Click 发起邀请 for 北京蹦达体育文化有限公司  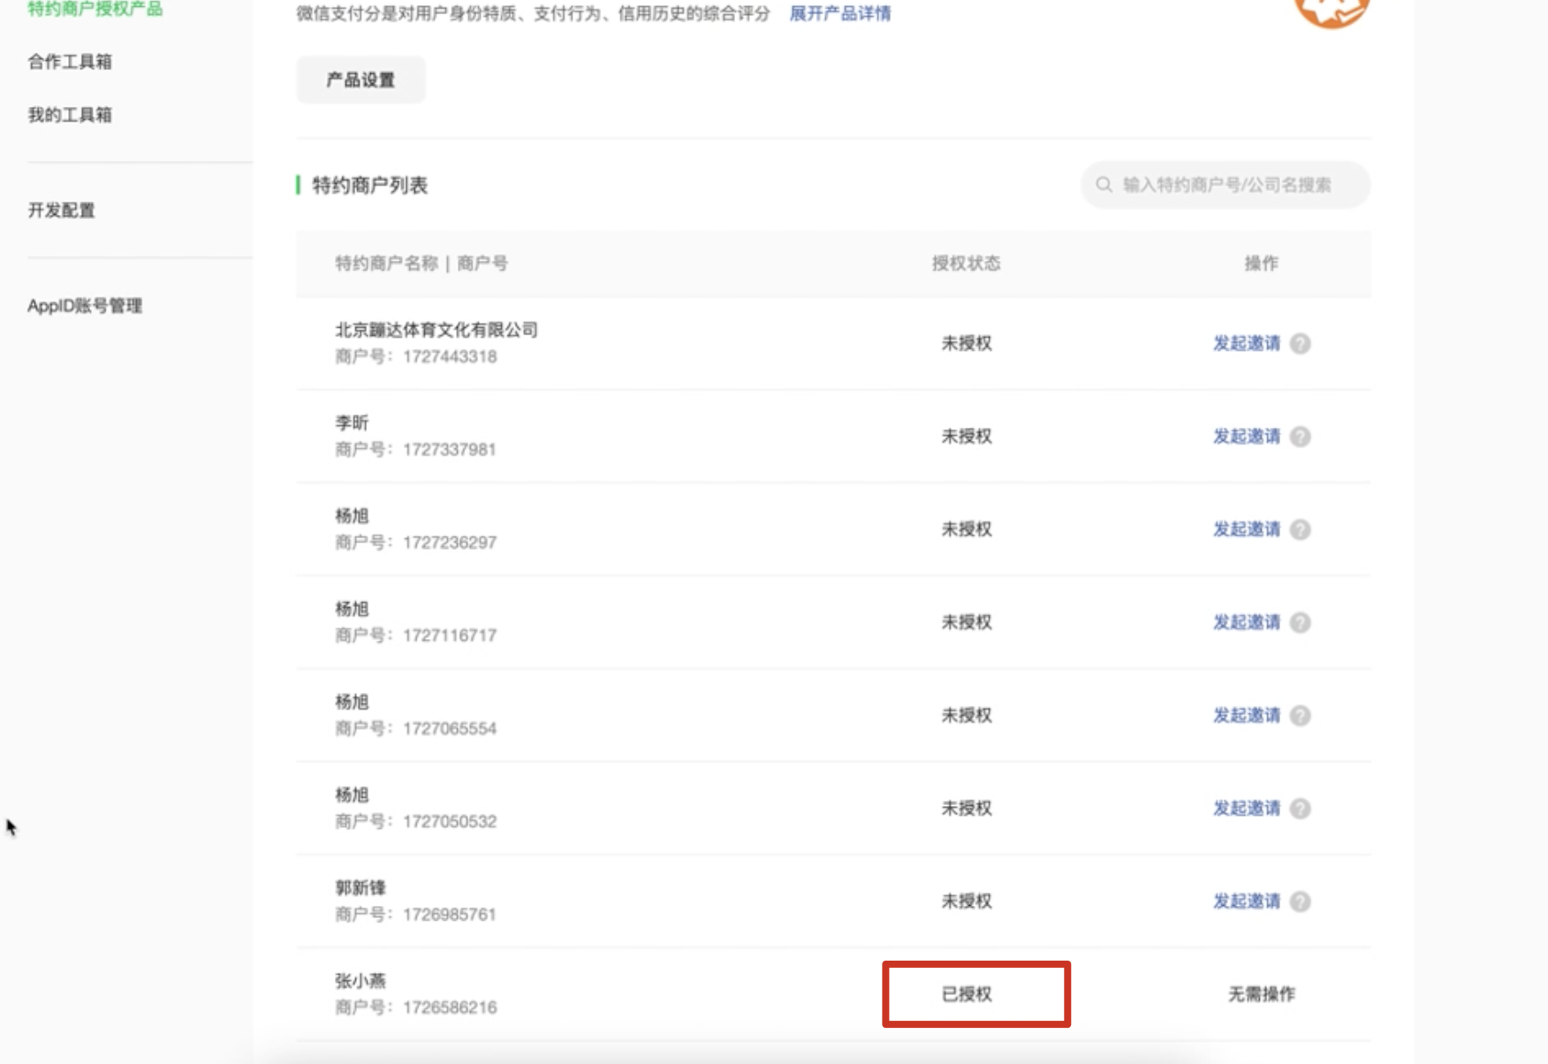[x=1246, y=344]
